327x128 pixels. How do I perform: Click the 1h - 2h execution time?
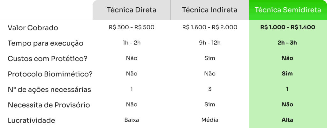[x=132, y=43]
